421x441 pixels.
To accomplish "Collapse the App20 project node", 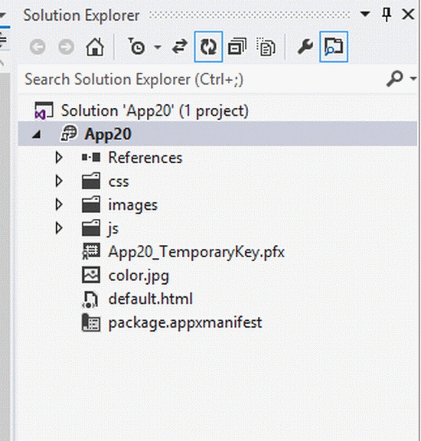I will tap(37, 135).
